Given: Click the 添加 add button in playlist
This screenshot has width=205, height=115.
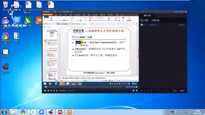Looking at the screenshot, I should pos(175,90).
